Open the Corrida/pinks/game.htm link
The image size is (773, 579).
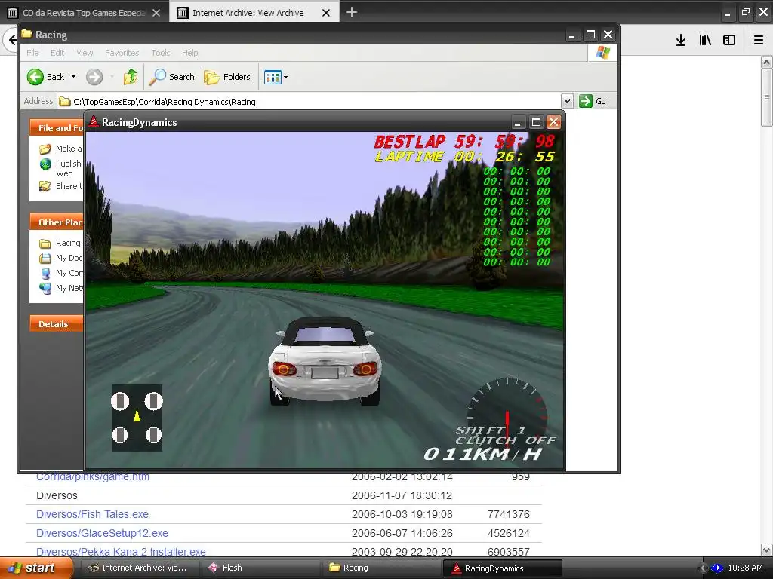click(x=93, y=477)
